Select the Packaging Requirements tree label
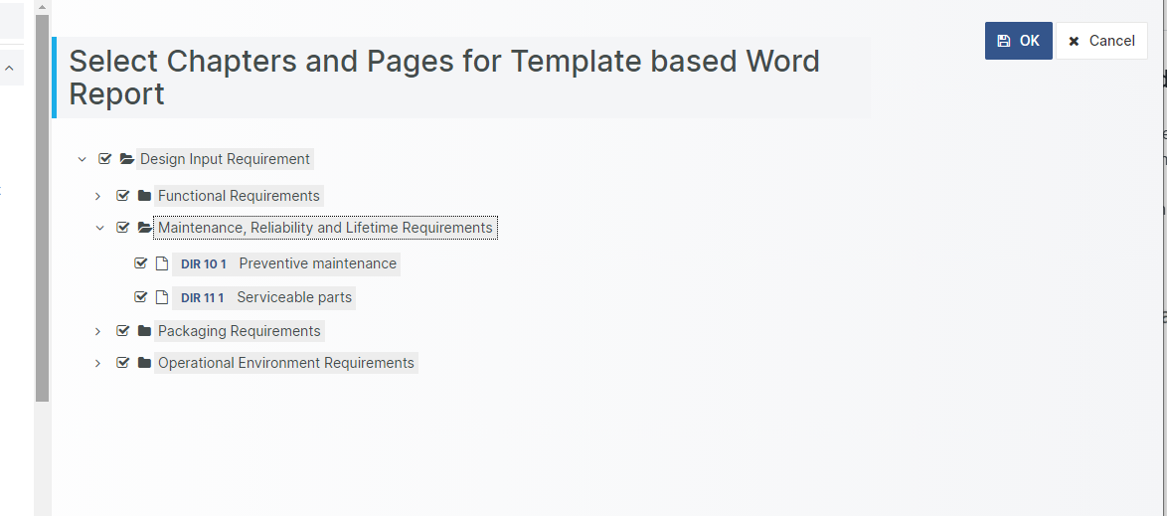 click(239, 331)
